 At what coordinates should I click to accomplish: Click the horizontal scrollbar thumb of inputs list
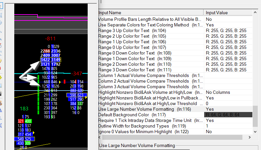pos(172,137)
